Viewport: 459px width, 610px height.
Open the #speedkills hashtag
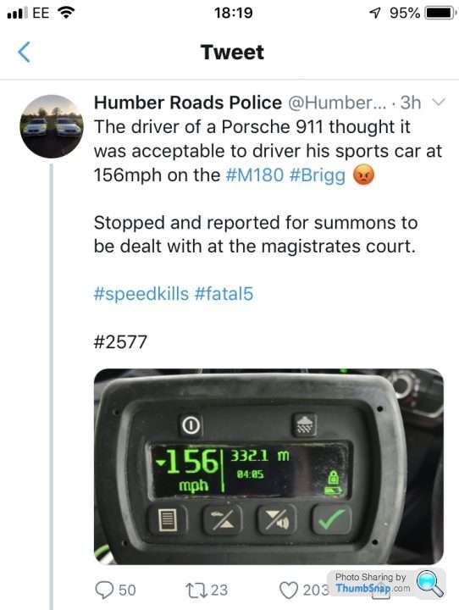pyautogui.click(x=141, y=294)
